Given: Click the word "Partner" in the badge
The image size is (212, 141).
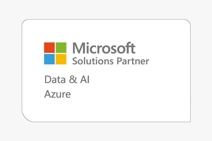Looking at the screenshot, I should click(x=131, y=61).
